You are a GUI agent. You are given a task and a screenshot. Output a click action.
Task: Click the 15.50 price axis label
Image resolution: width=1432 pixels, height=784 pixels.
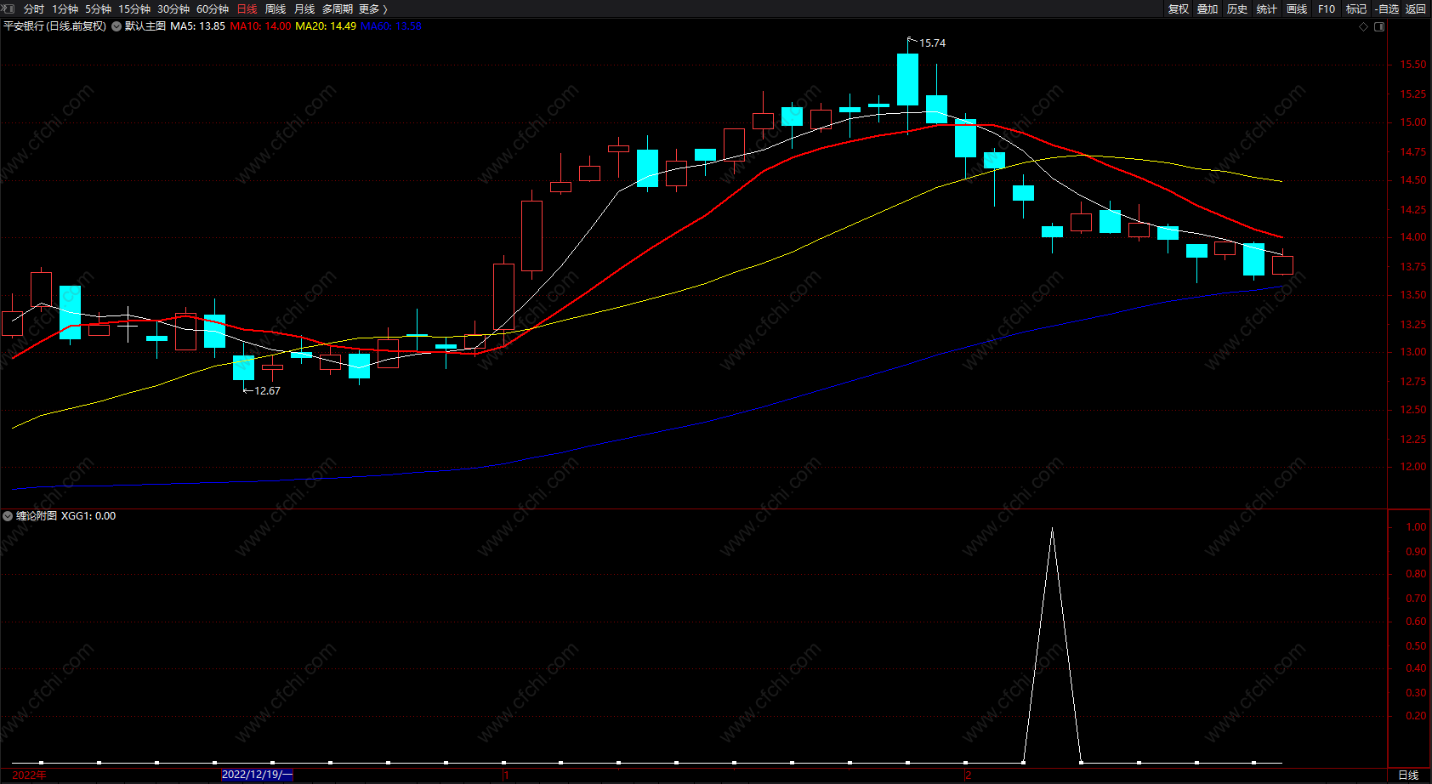click(x=1413, y=65)
